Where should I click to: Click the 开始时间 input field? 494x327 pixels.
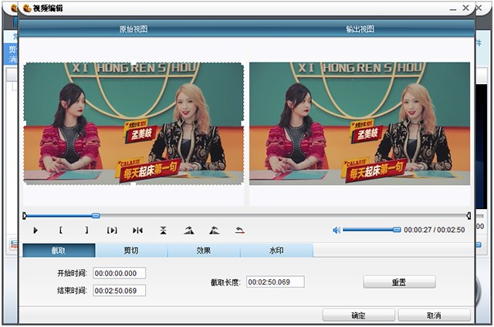(x=120, y=273)
